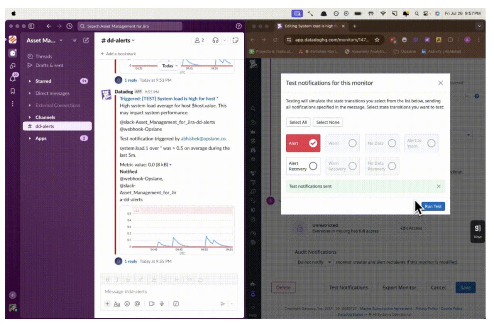Start a huddle with headphones icon
The height and width of the screenshot is (325, 494).
click(216, 40)
